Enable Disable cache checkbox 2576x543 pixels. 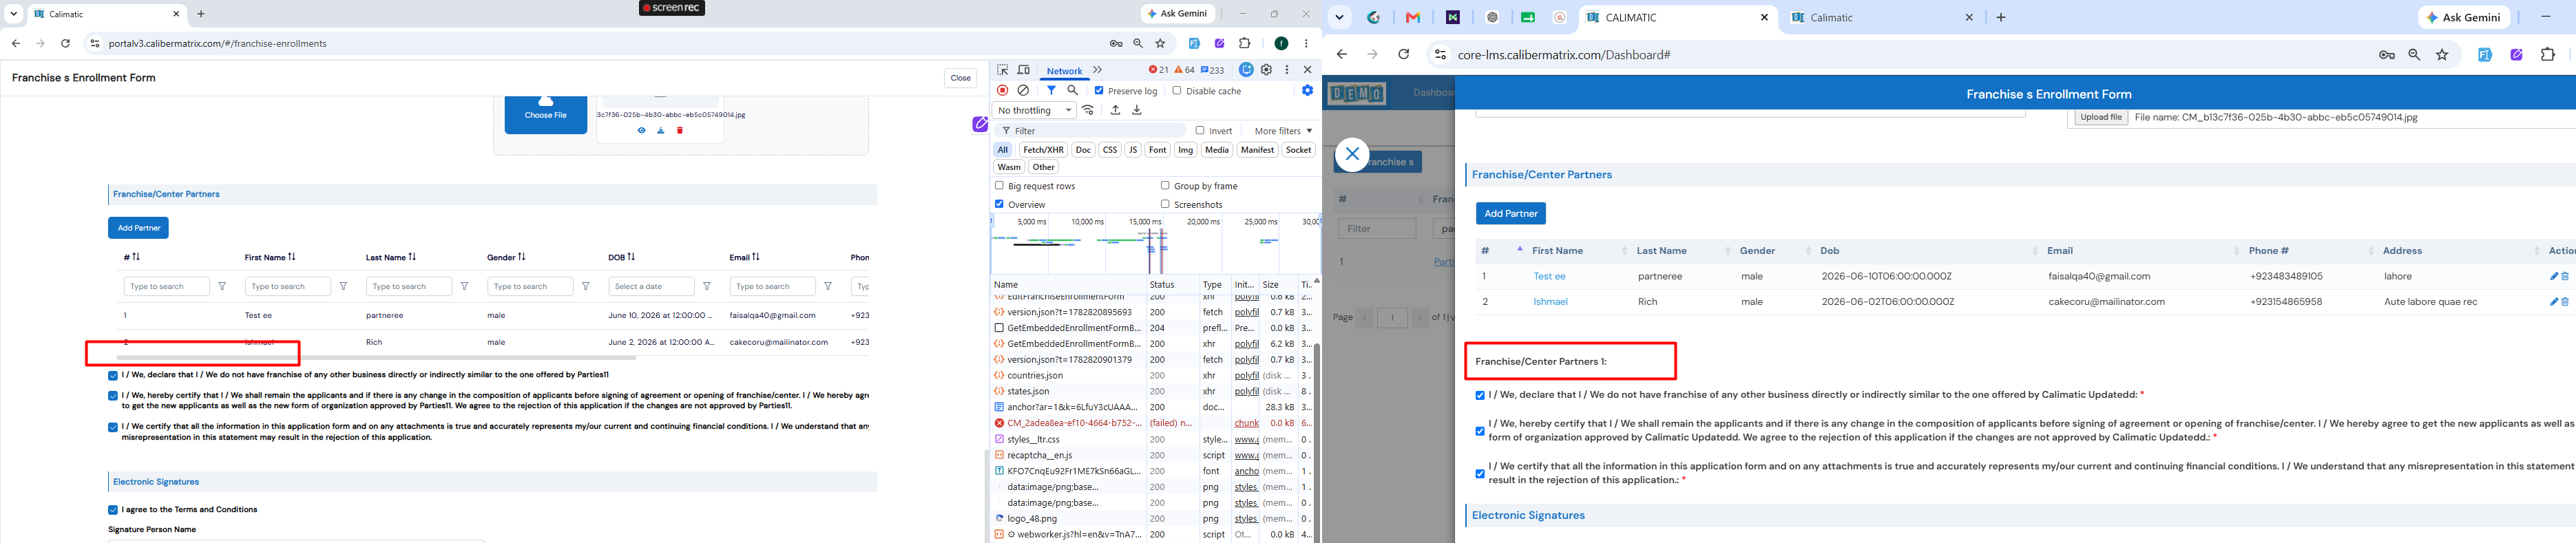pos(1177,91)
